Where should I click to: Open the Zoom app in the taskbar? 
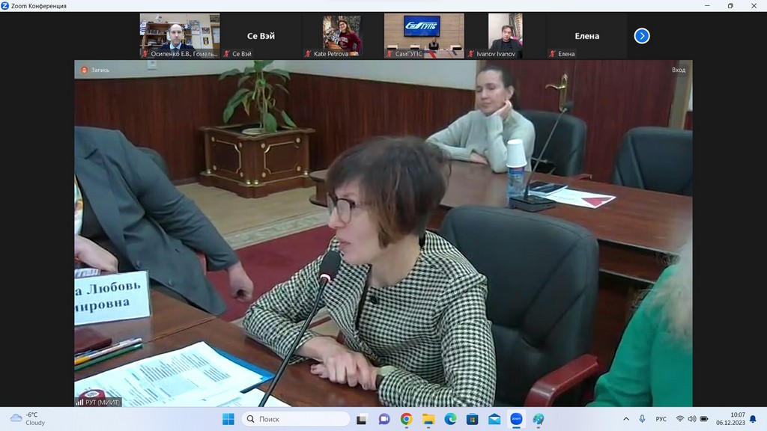[x=516, y=419]
